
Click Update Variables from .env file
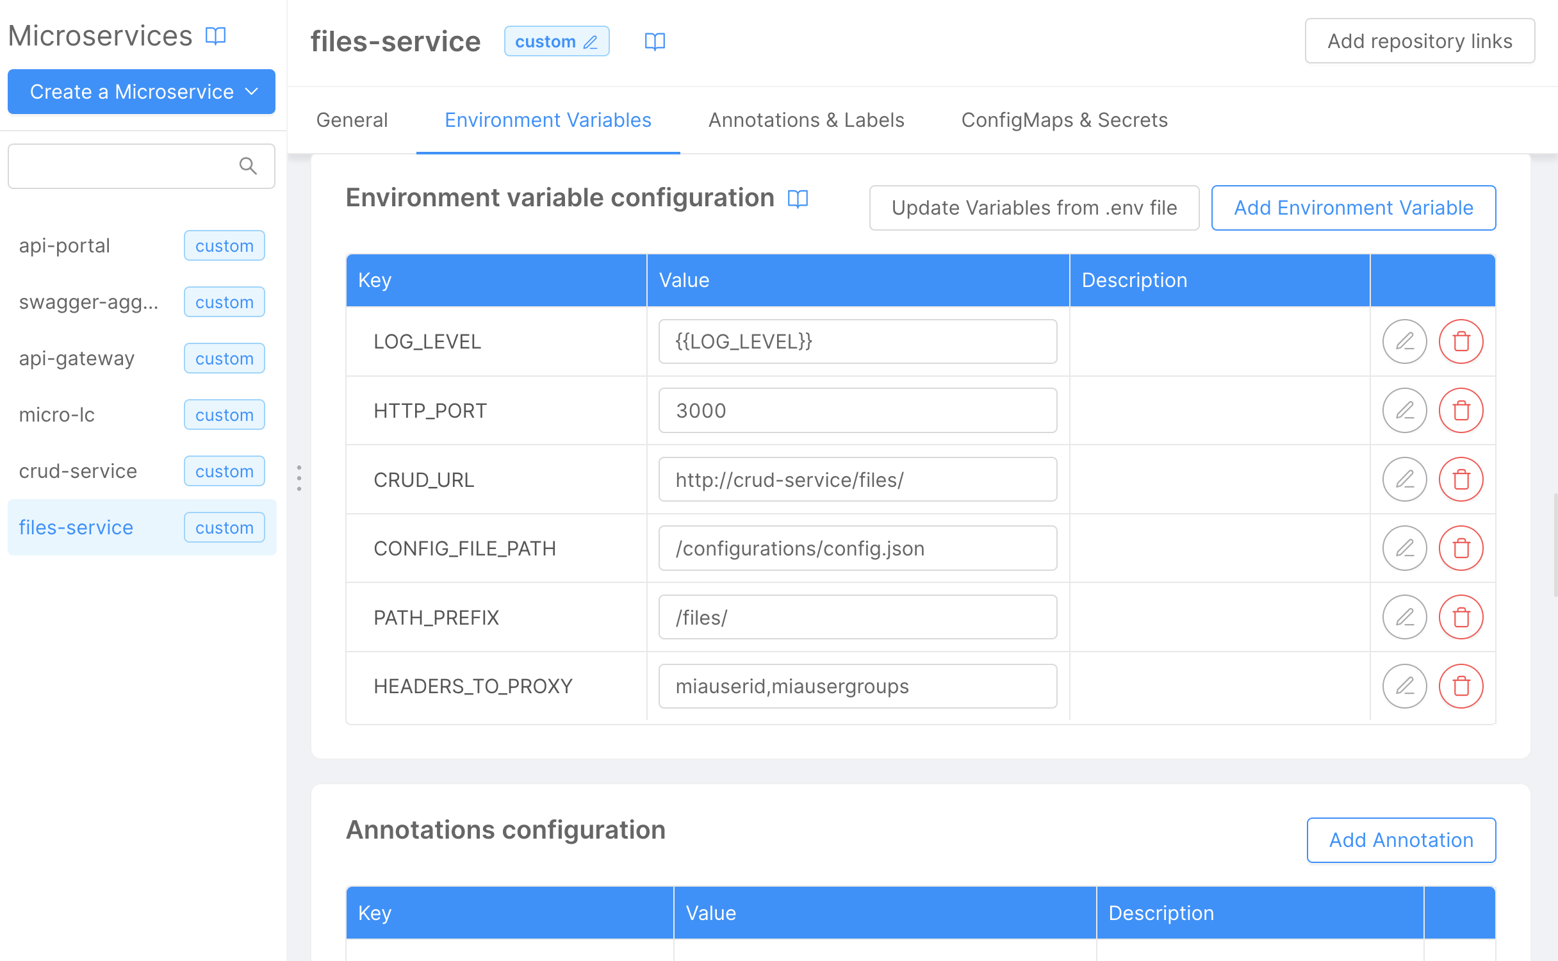click(1033, 208)
